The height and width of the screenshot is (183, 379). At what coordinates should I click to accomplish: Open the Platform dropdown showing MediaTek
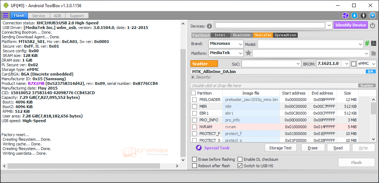tap(226, 53)
